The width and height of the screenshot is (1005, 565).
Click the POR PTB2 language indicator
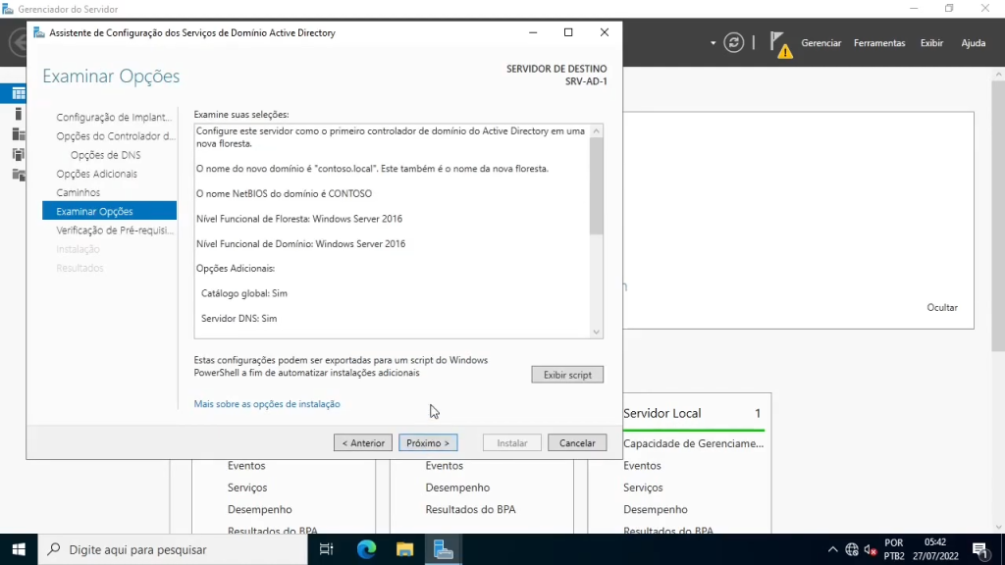click(894, 549)
